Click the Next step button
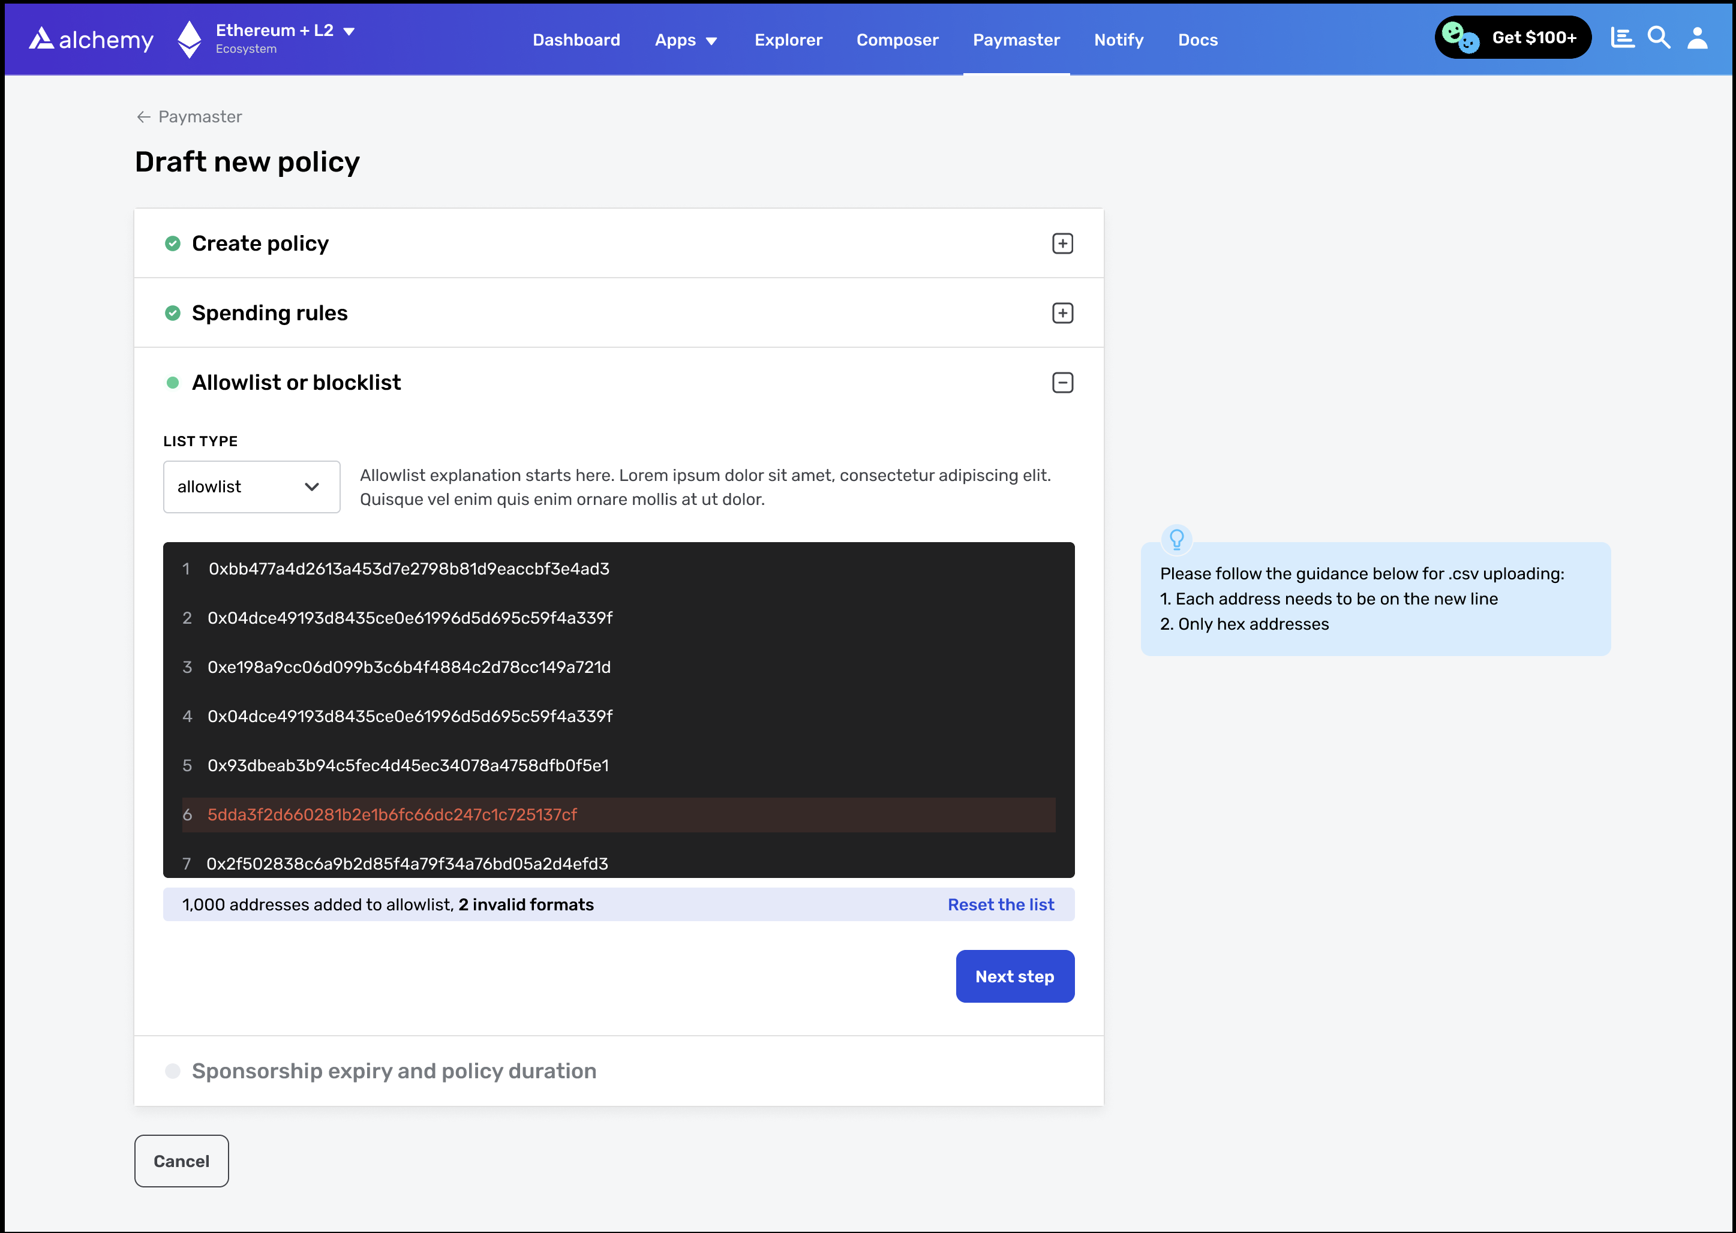 (1014, 976)
